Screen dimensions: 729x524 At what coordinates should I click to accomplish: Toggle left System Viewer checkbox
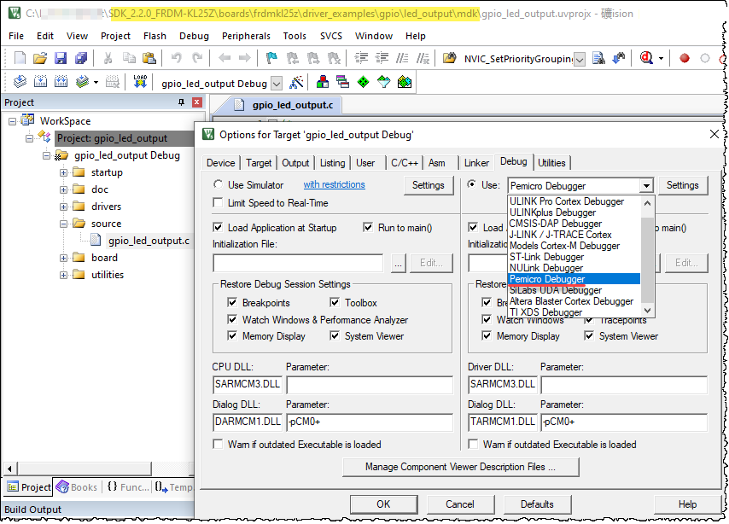(335, 335)
